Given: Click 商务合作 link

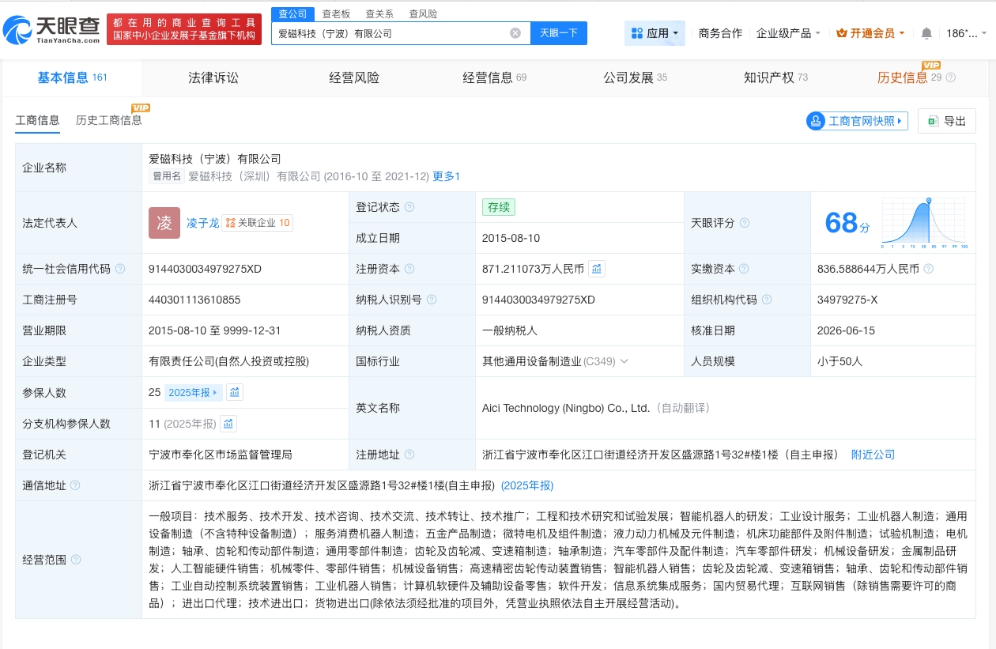Looking at the screenshot, I should 720,33.
